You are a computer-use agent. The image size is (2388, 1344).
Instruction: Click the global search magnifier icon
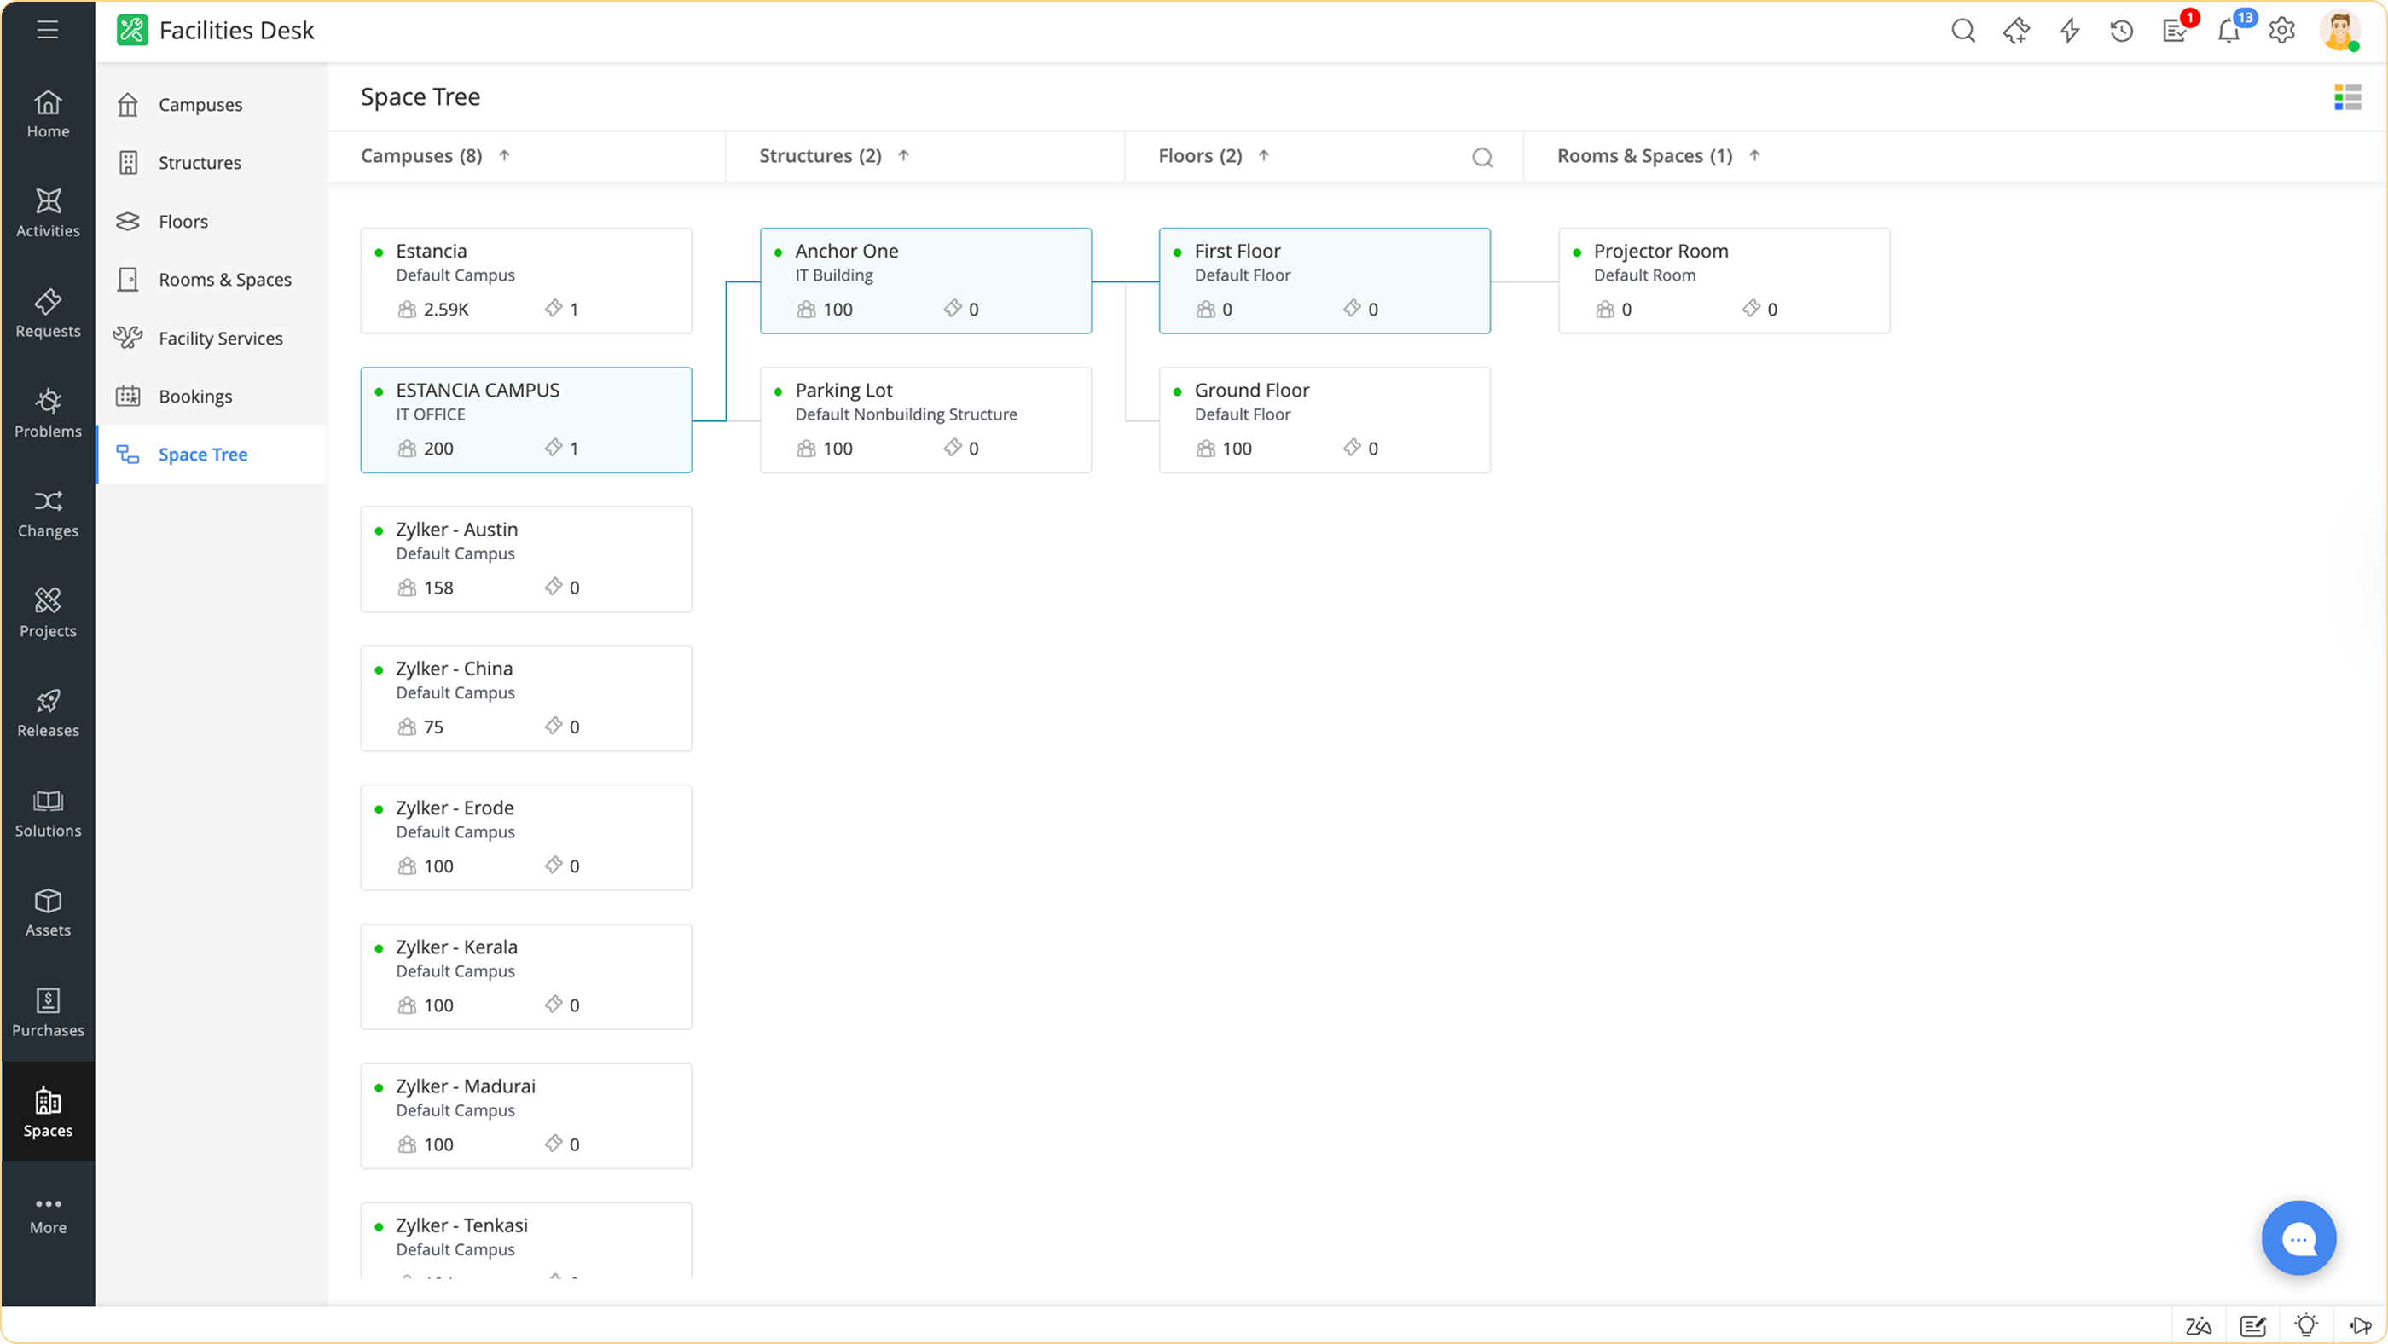tap(1962, 31)
